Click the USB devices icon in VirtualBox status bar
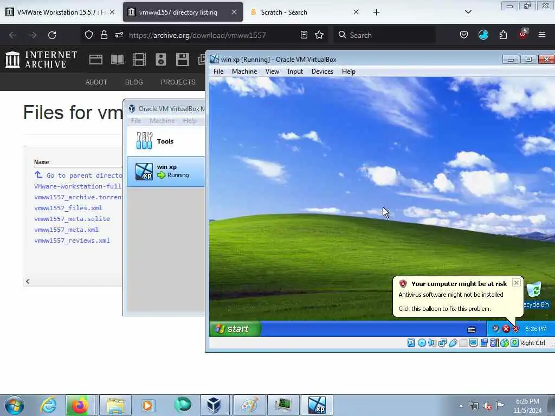555x416 pixels. [453, 343]
